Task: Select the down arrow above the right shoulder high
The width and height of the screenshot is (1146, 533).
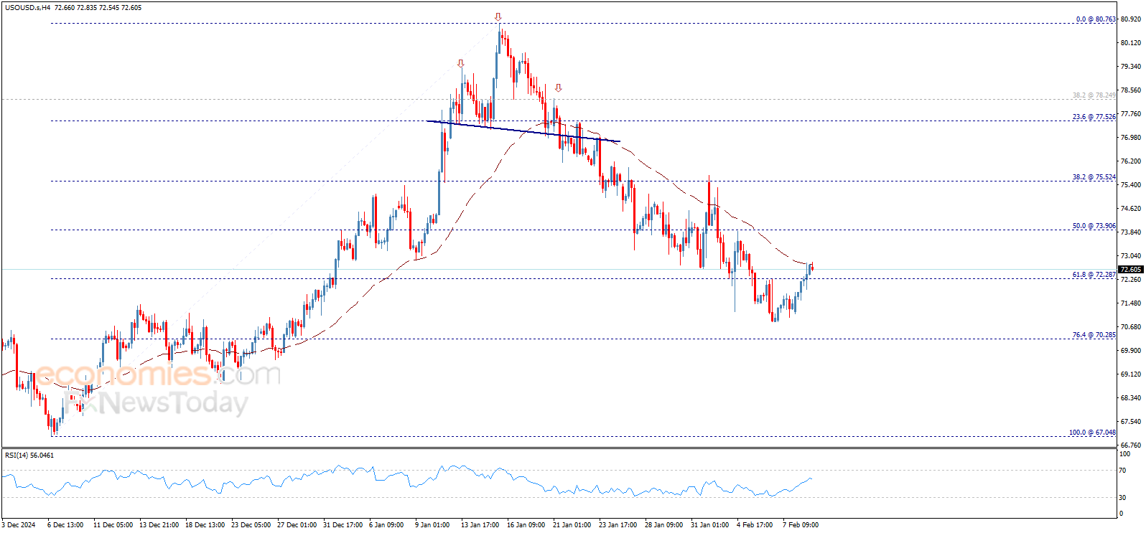Action: tap(558, 88)
